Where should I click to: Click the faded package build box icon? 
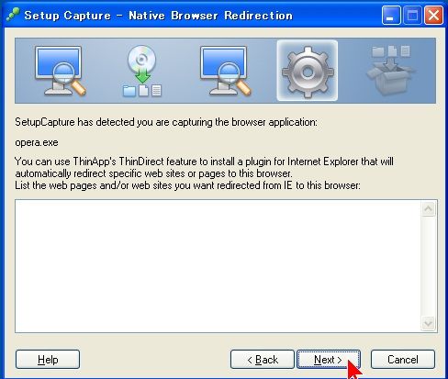click(390, 71)
